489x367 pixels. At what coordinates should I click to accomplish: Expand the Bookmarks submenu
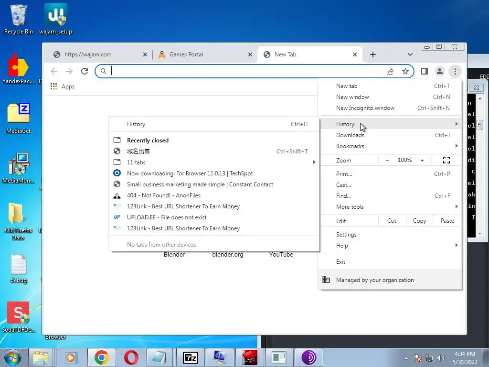pyautogui.click(x=390, y=146)
